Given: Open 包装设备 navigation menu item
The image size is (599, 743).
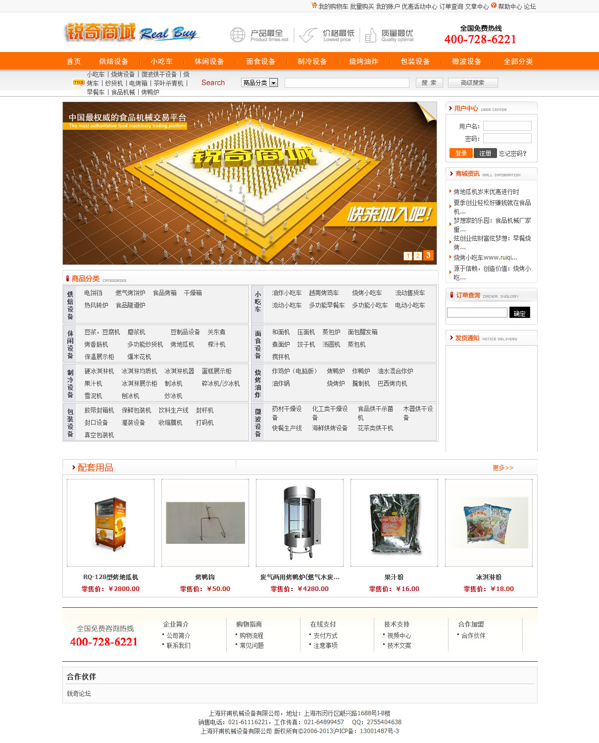Looking at the screenshot, I should point(415,61).
